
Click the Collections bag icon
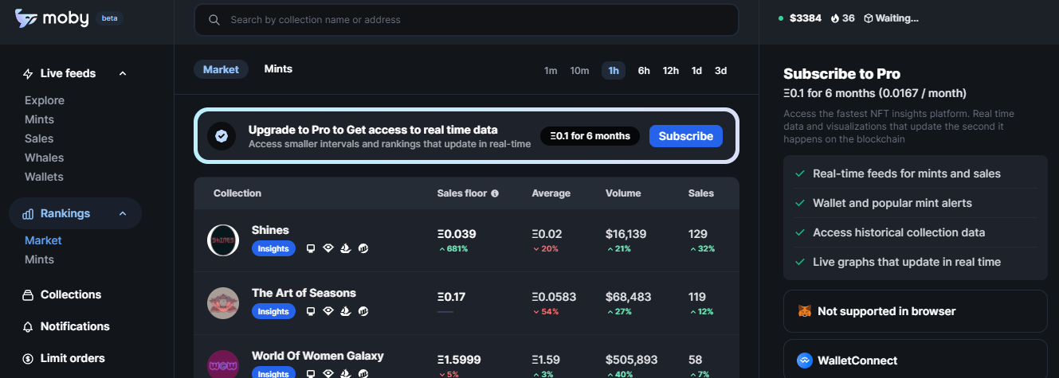pos(28,295)
